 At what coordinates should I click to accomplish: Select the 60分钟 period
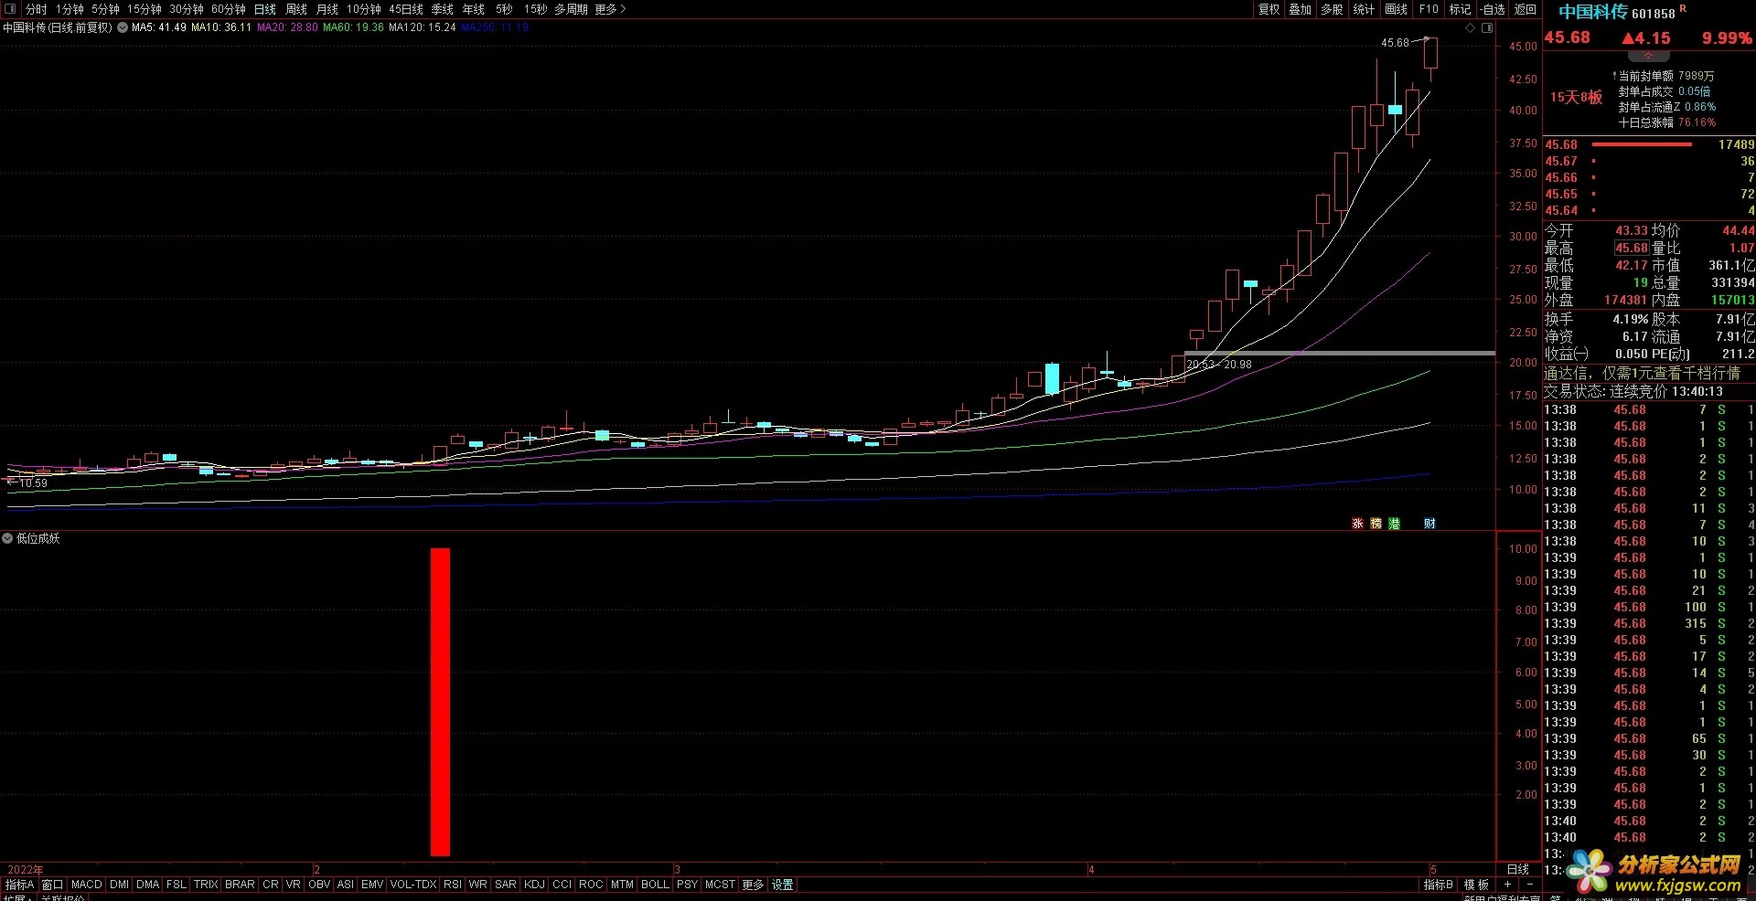pyautogui.click(x=229, y=9)
